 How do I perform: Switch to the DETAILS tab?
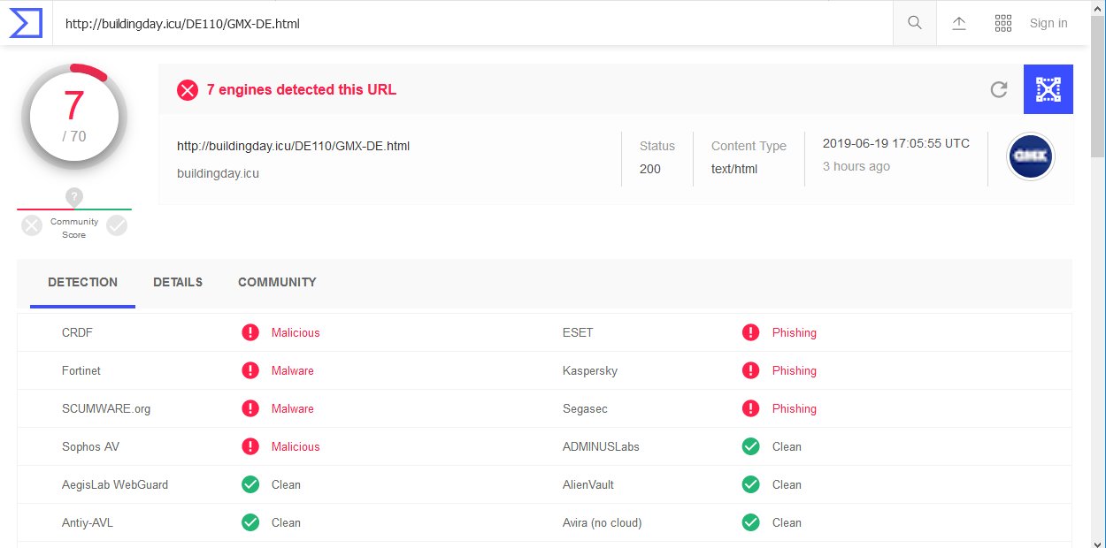[x=178, y=283]
